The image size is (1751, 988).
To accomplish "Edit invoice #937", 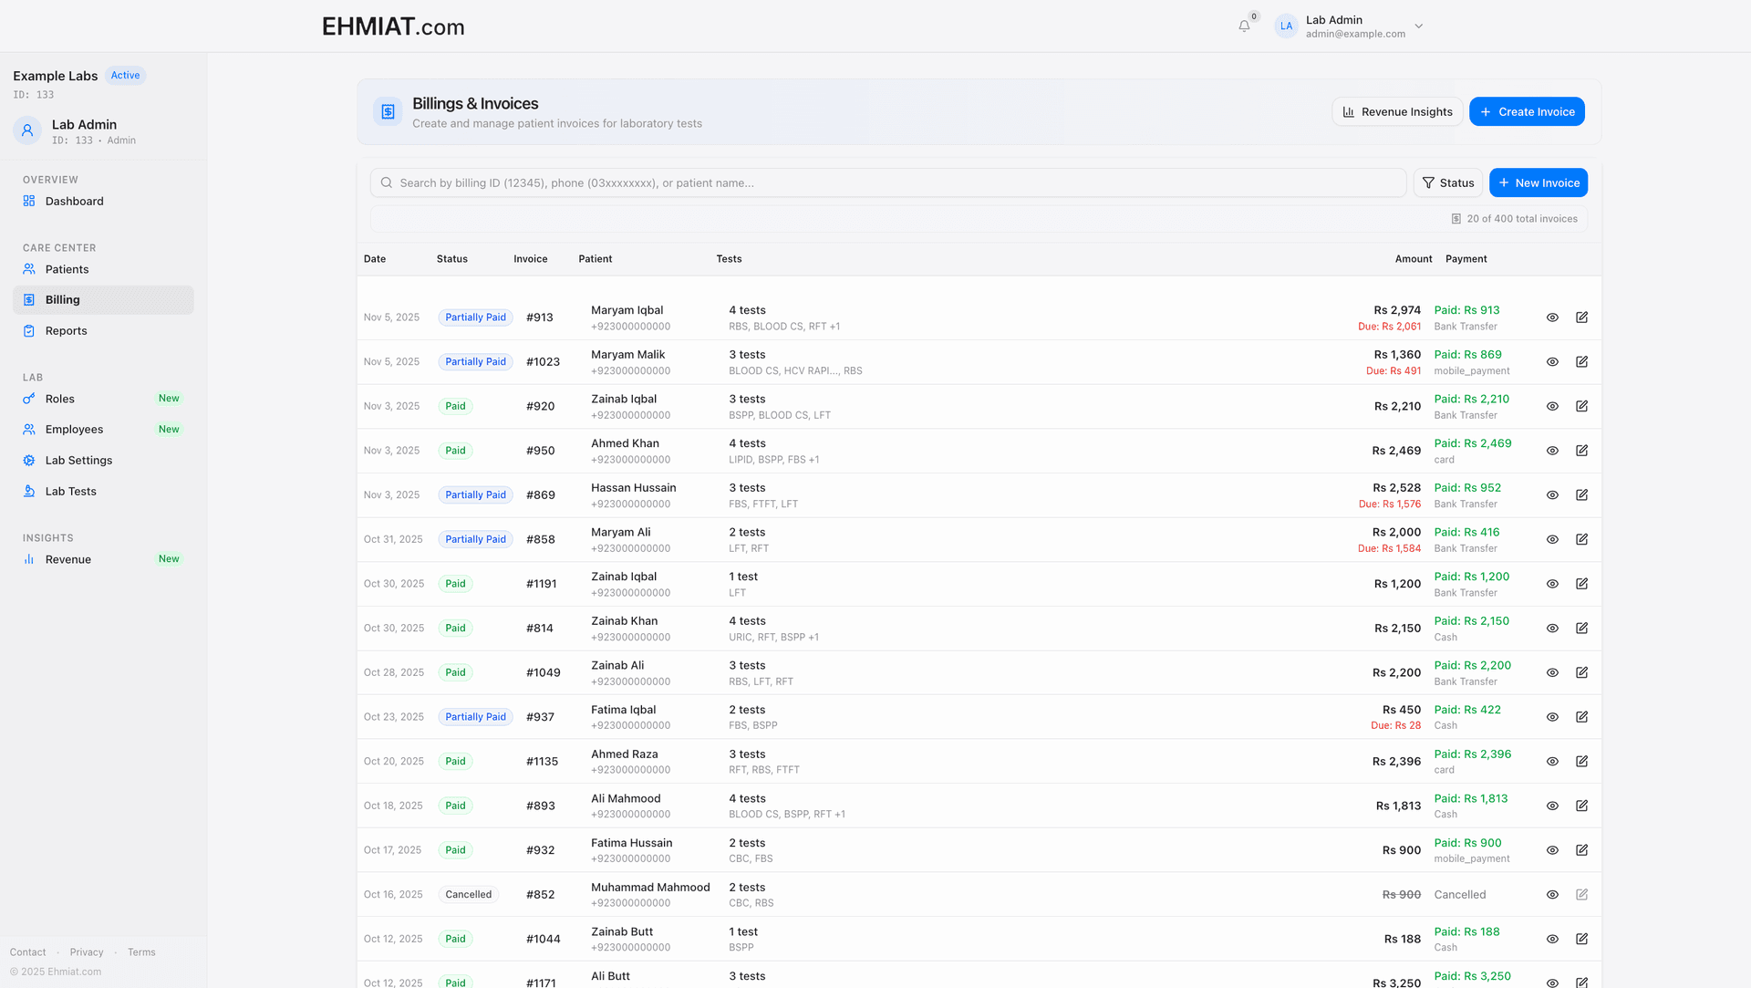I will click(1581, 717).
